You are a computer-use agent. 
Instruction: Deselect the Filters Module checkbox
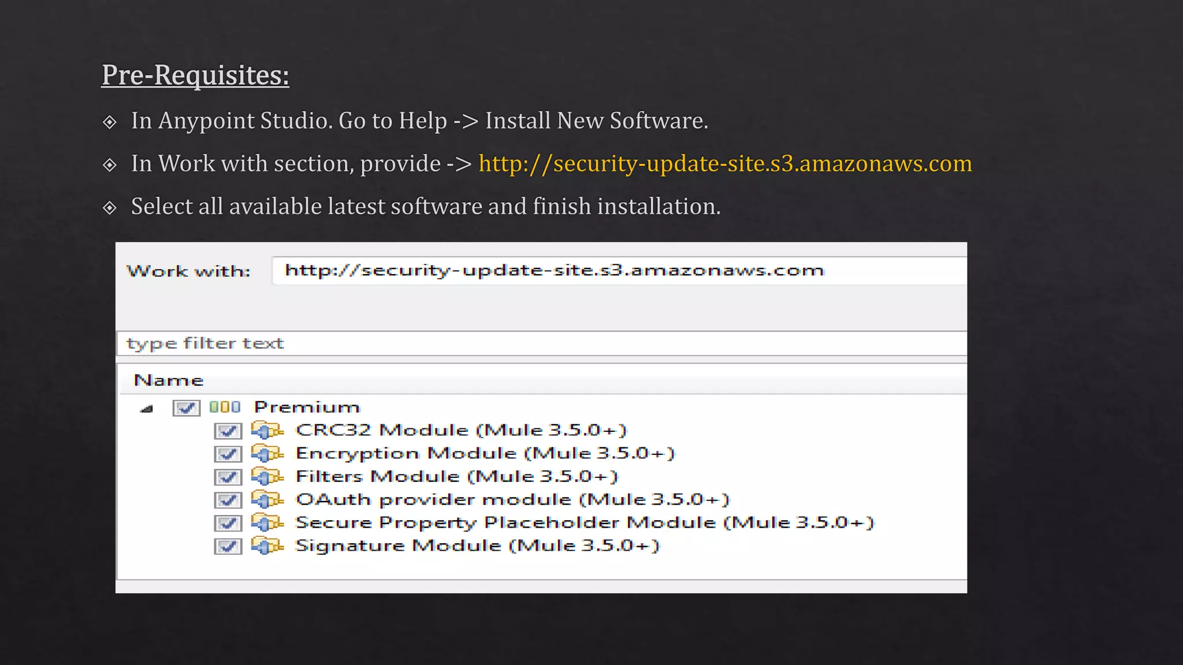(228, 477)
